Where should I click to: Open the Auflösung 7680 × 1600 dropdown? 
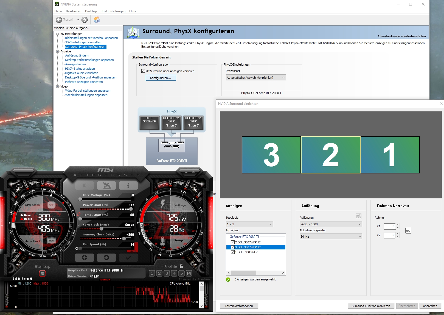[331, 224]
